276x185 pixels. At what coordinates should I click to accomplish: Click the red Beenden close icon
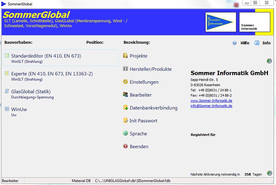pyautogui.click(x=125, y=146)
